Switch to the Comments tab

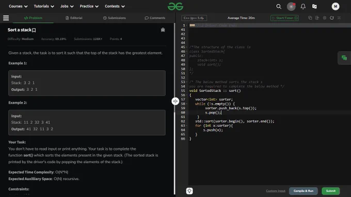[155, 18]
